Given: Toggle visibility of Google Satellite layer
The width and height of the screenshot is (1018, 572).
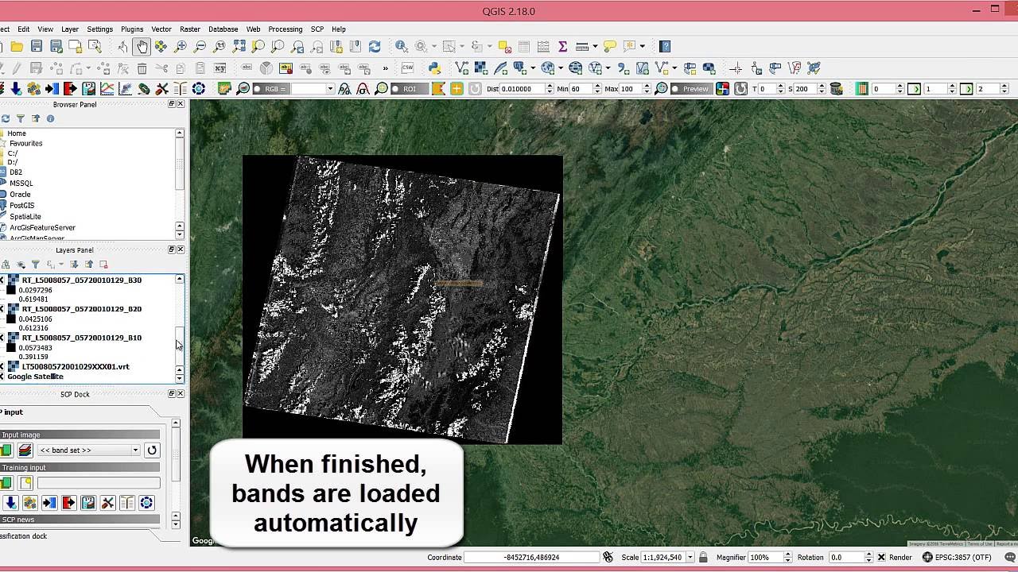Looking at the screenshot, I should pos(2,377).
